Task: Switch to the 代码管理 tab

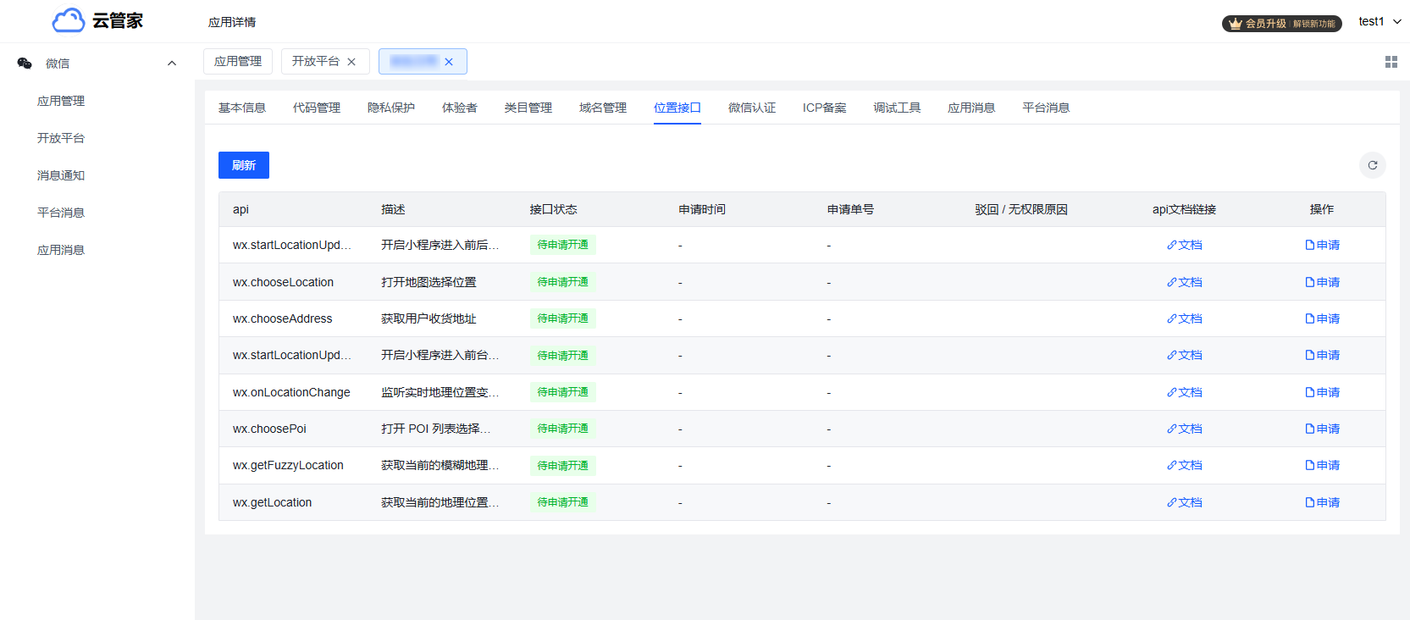Action: coord(317,108)
